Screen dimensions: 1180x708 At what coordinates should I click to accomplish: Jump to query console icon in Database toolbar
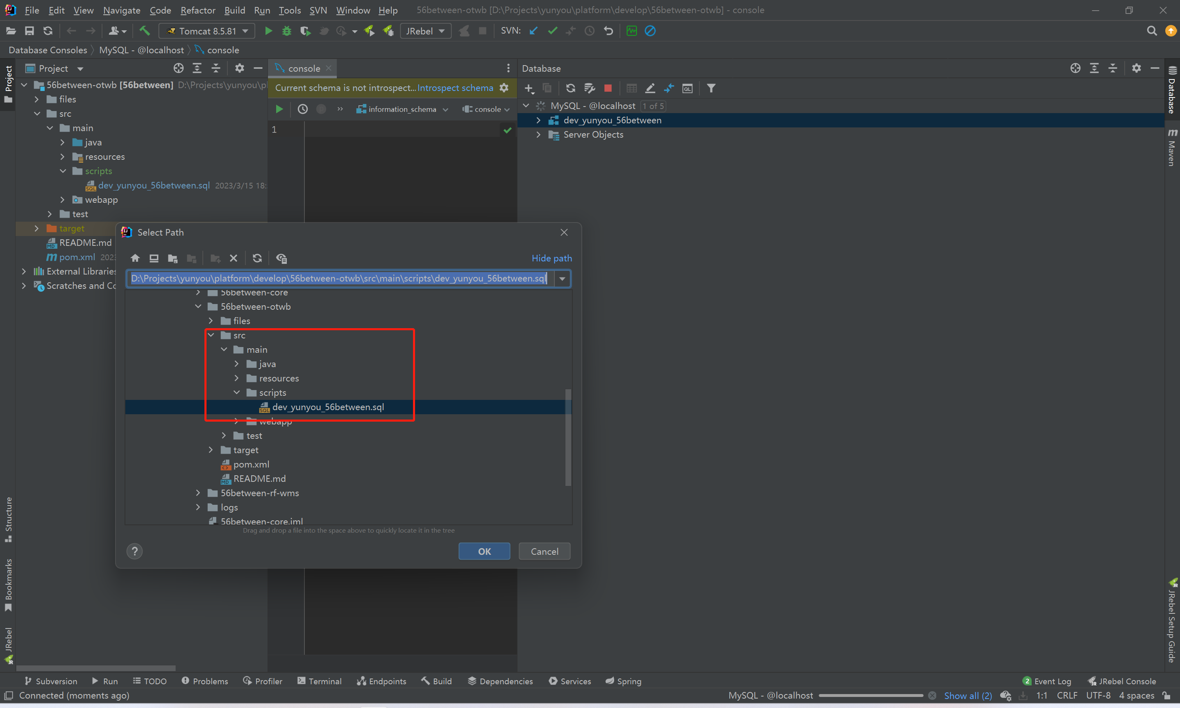pyautogui.click(x=687, y=88)
